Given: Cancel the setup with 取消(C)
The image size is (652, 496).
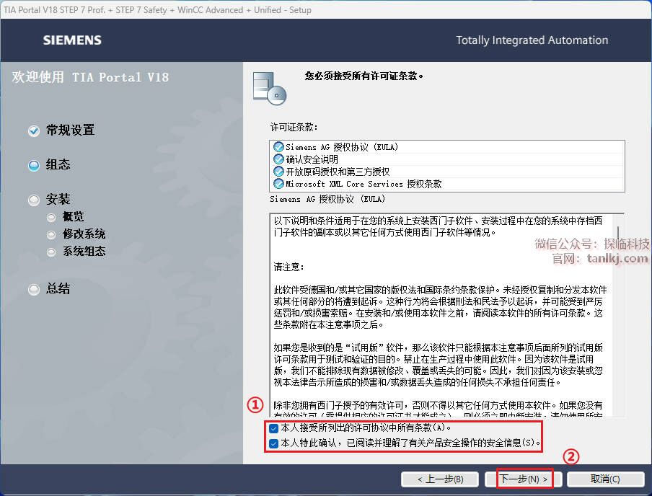Looking at the screenshot, I should (605, 479).
